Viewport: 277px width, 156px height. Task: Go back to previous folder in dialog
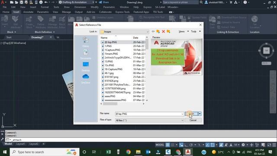click(153, 32)
